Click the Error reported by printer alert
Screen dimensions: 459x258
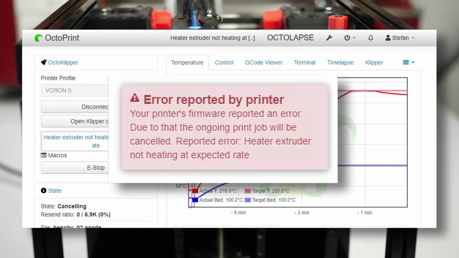224,127
